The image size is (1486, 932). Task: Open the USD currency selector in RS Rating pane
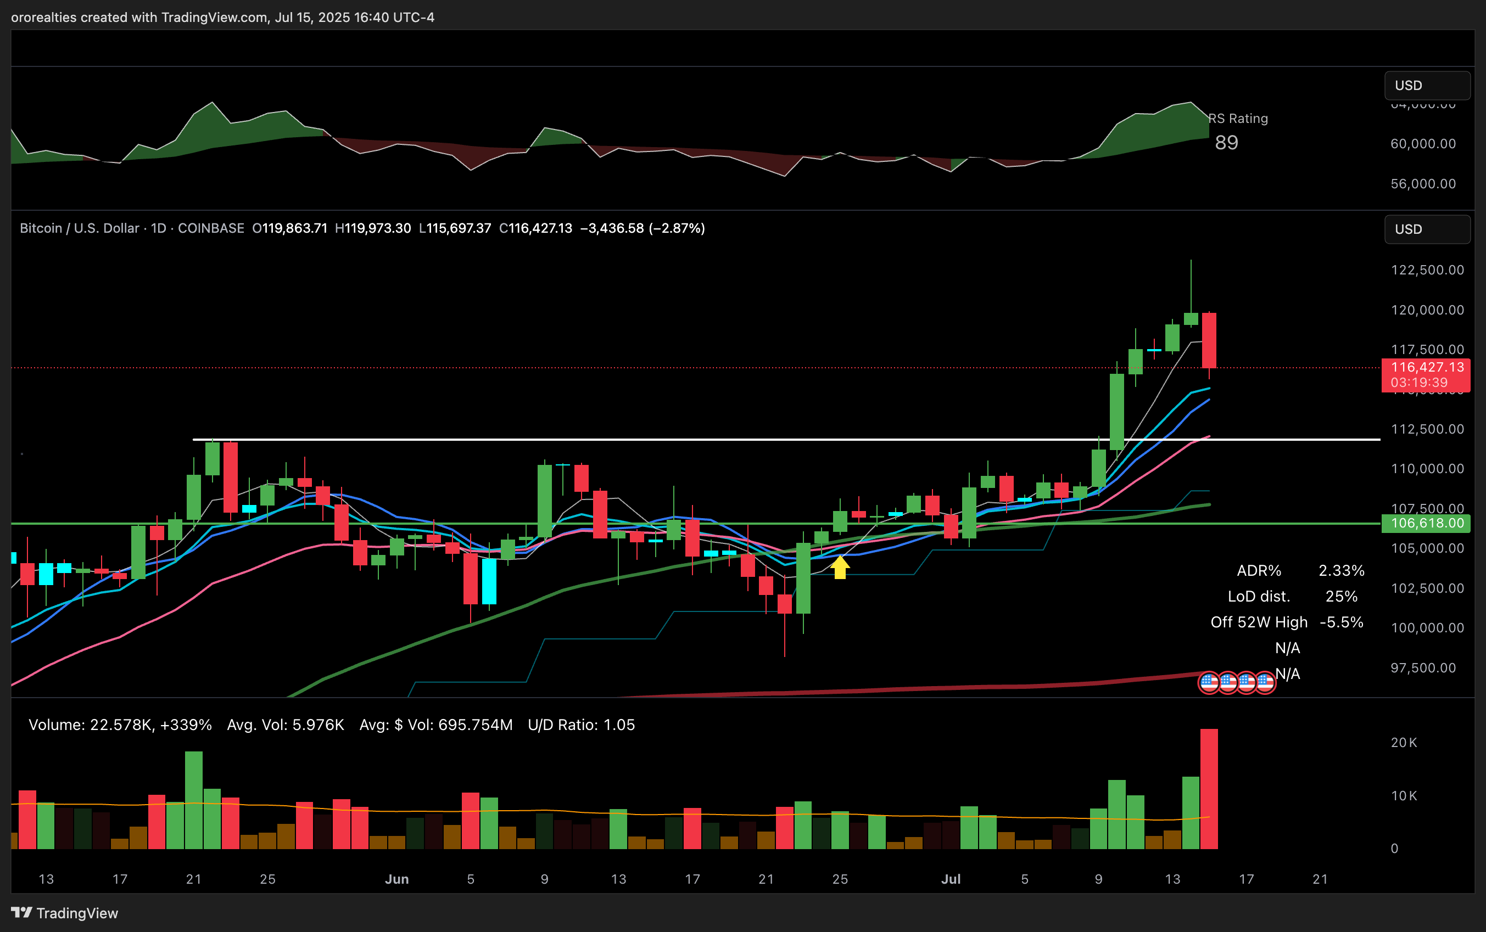tap(1427, 85)
